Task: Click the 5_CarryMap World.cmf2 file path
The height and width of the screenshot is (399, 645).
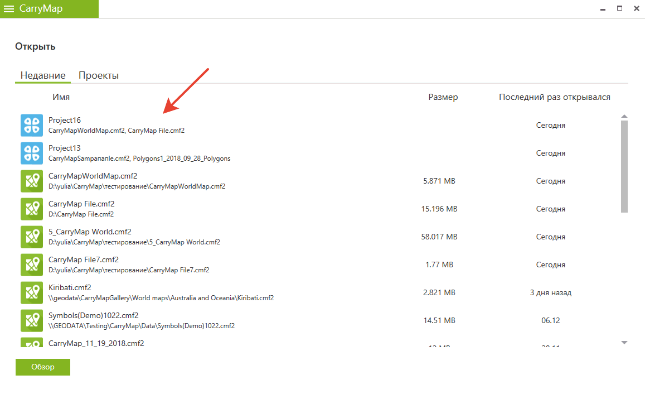Action: [134, 243]
